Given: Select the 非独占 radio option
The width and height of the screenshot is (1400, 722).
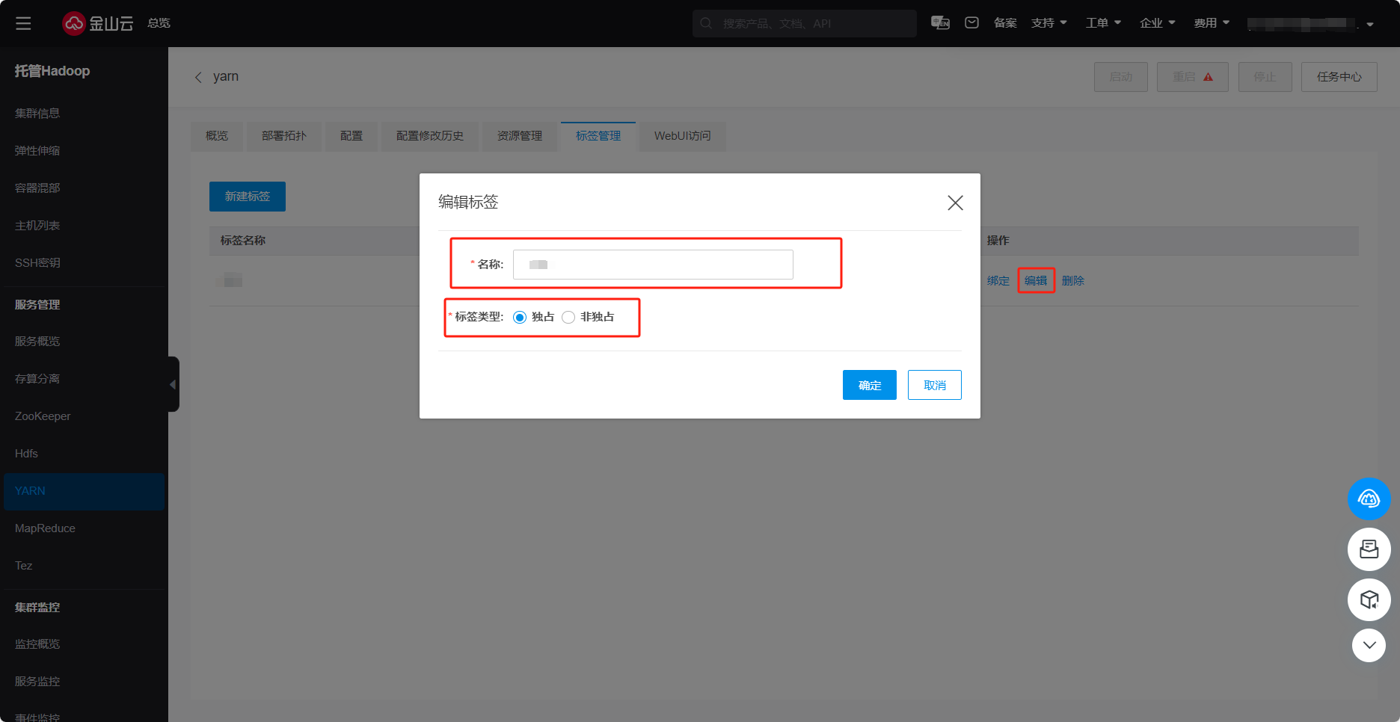Looking at the screenshot, I should point(568,317).
